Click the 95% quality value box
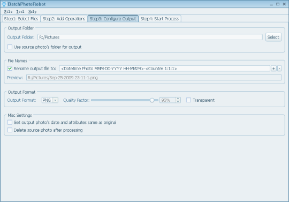This screenshot has width=289, height=202. 168,100
